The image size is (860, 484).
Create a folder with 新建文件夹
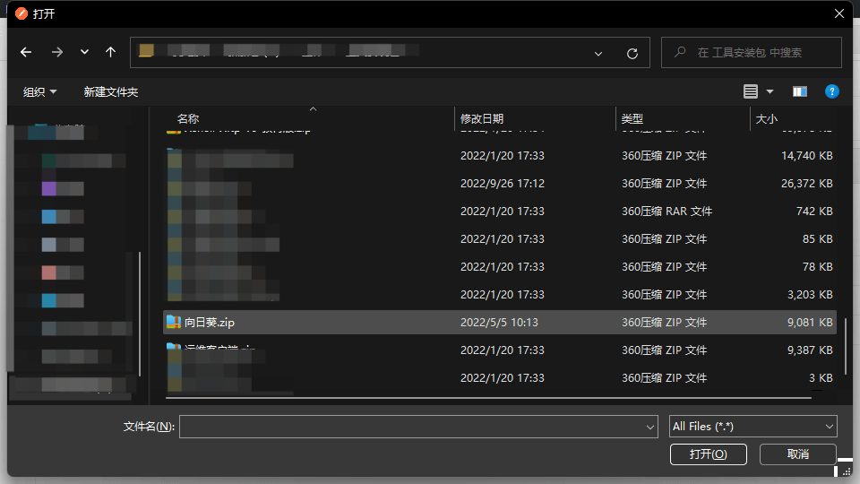tap(111, 91)
